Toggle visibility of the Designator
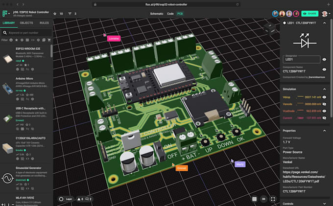Viewport: 333px width, 206px height. pos(324,60)
